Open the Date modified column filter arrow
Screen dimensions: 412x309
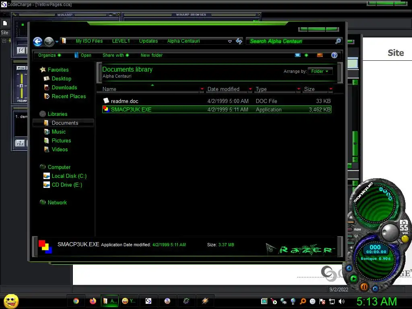point(250,89)
